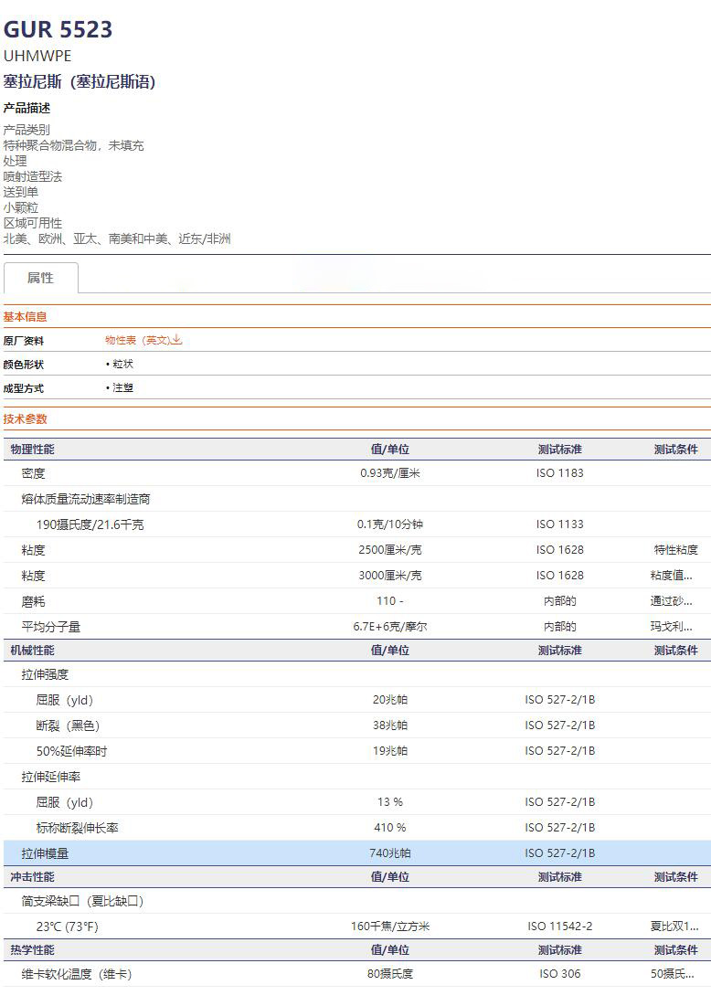The height and width of the screenshot is (1006, 711).
Task: Click the 410 % elongation value
Action: pyautogui.click(x=390, y=828)
